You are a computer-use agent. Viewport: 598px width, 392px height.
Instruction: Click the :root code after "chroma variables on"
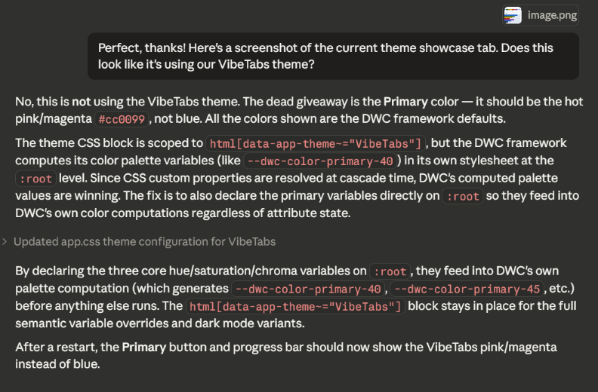coord(390,271)
